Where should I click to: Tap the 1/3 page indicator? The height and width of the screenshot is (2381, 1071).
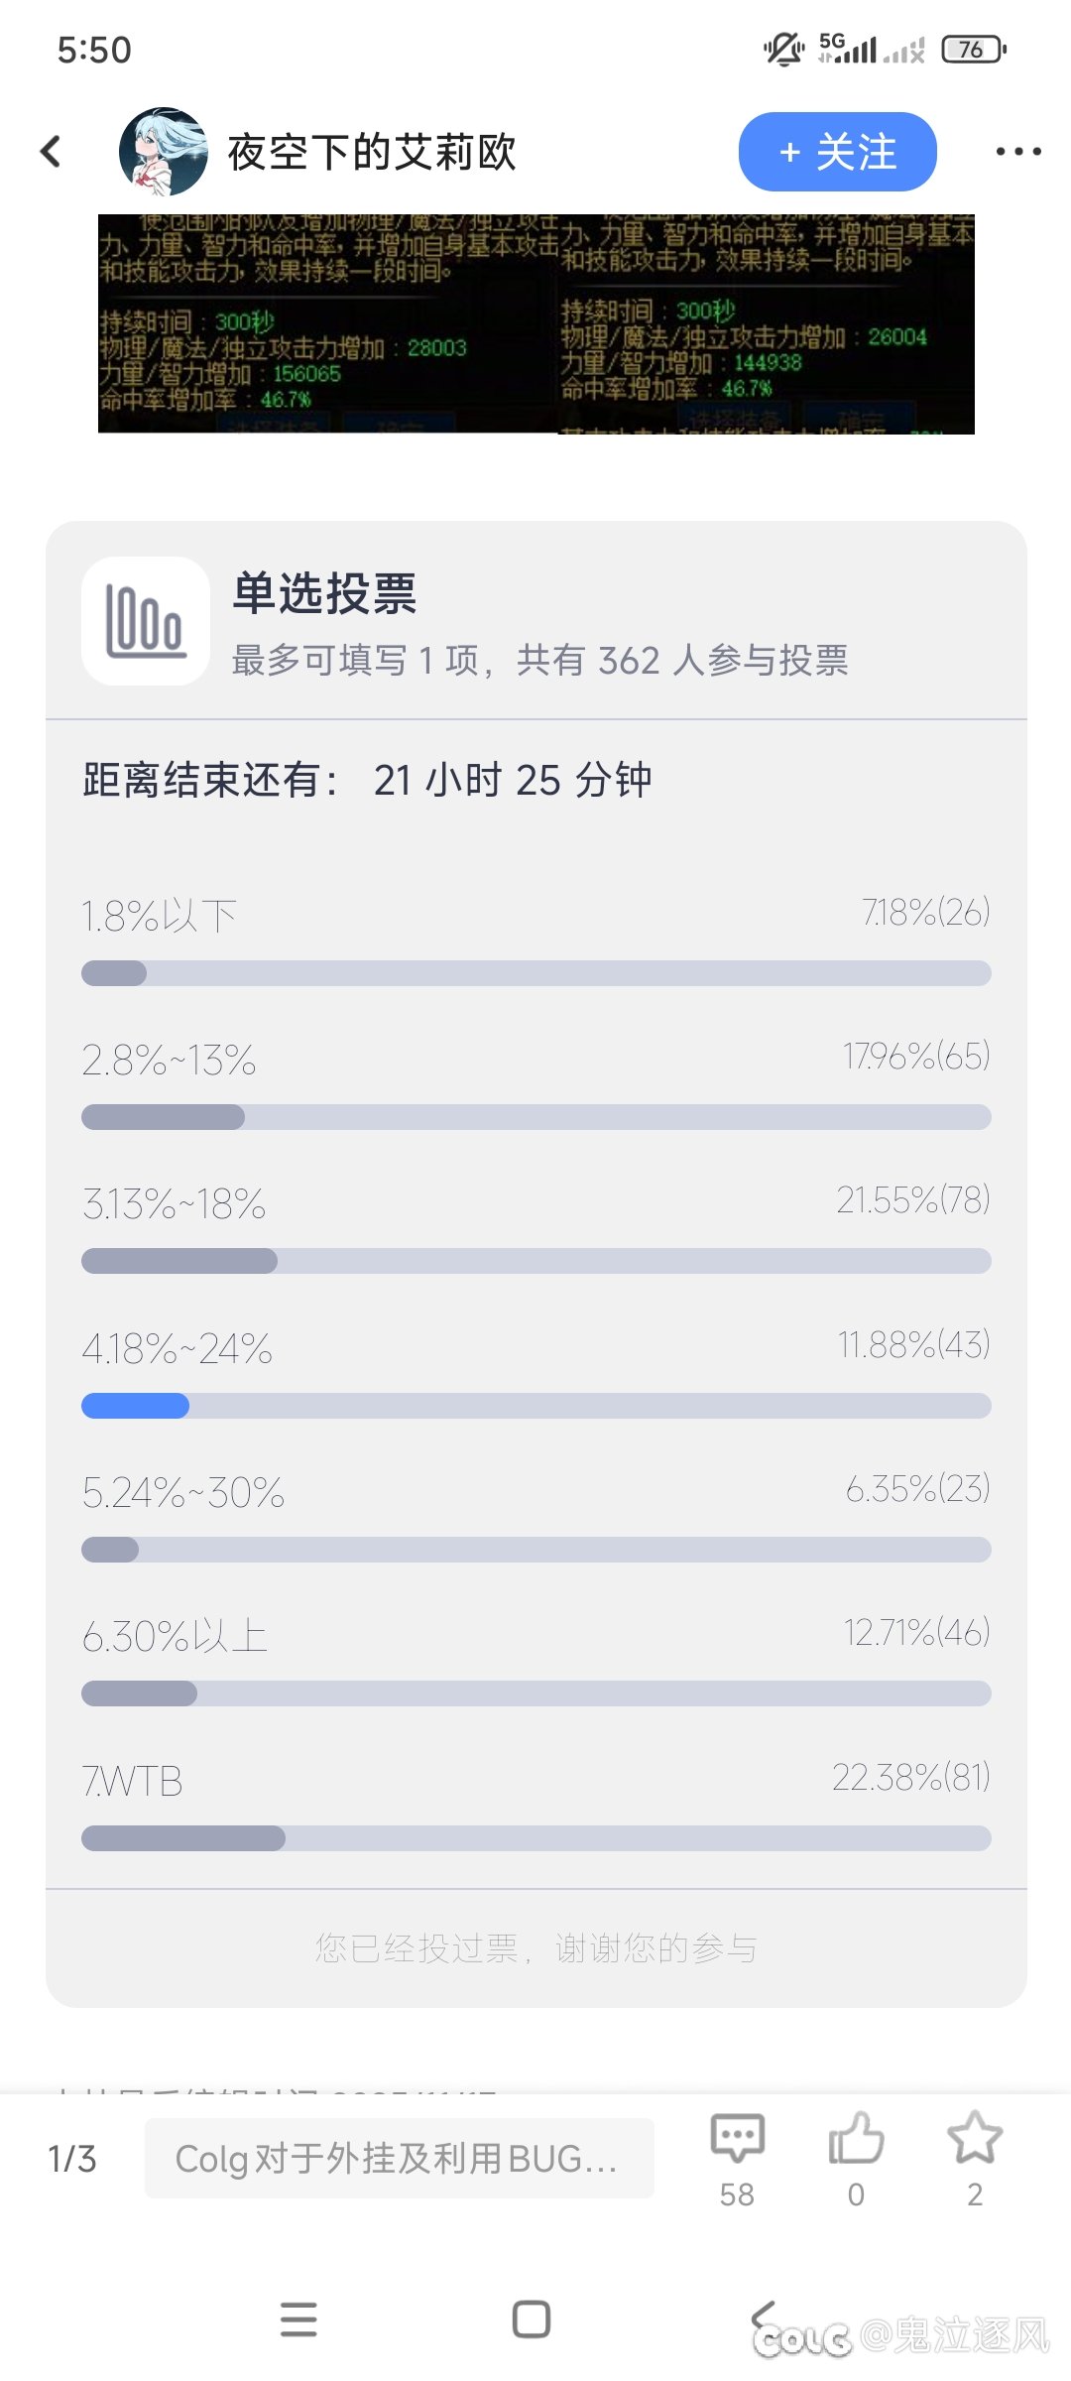point(72,2159)
